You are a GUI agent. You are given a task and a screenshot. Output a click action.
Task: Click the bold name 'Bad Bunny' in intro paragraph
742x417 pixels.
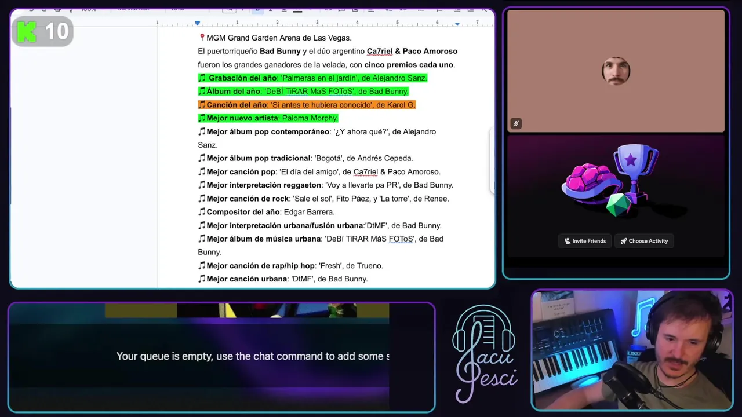click(x=280, y=51)
